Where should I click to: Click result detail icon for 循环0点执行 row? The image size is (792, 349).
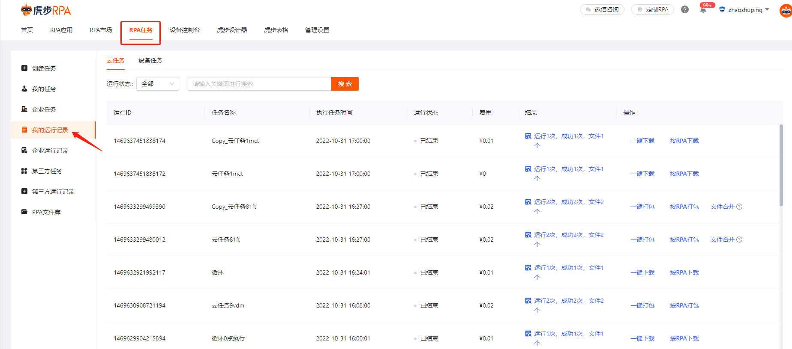coord(528,334)
